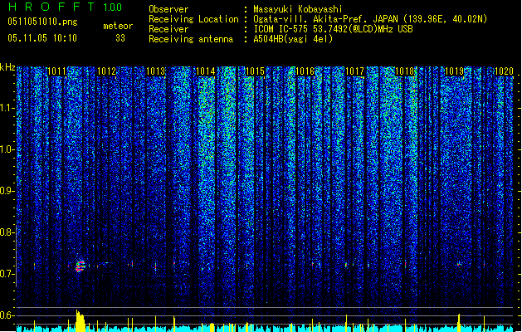
Task: Click the 'meteor' counter label
Action: tap(118, 26)
